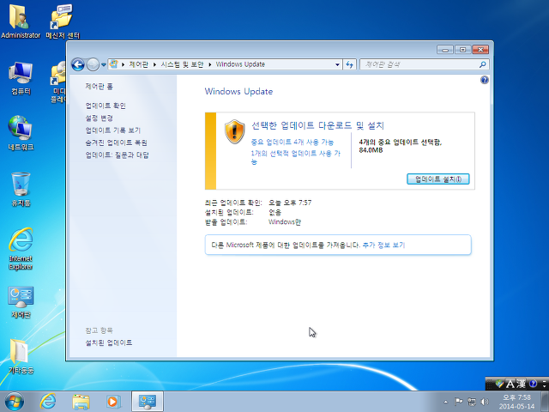549x412 pixels.
Task: Click 설치된 업데이트 at sidebar bottom
Action: click(109, 342)
